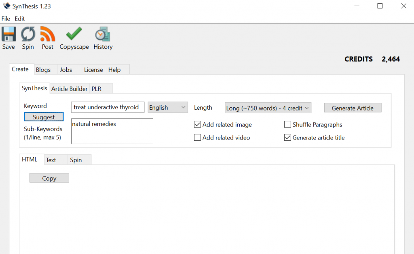The height and width of the screenshot is (254, 414).
Task: Open History clock icon
Action: pos(103,34)
